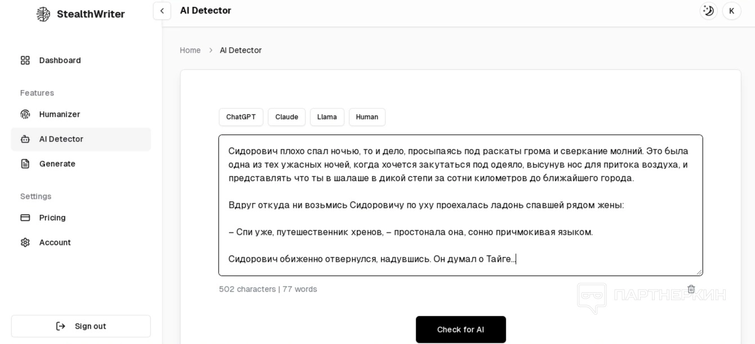Viewport: 755px width, 344px height.
Task: Click the Sign out button
Action: click(81, 326)
